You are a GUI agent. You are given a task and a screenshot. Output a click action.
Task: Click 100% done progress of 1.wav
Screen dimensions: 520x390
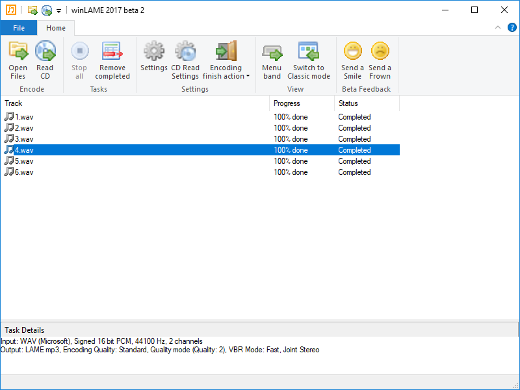tap(291, 117)
